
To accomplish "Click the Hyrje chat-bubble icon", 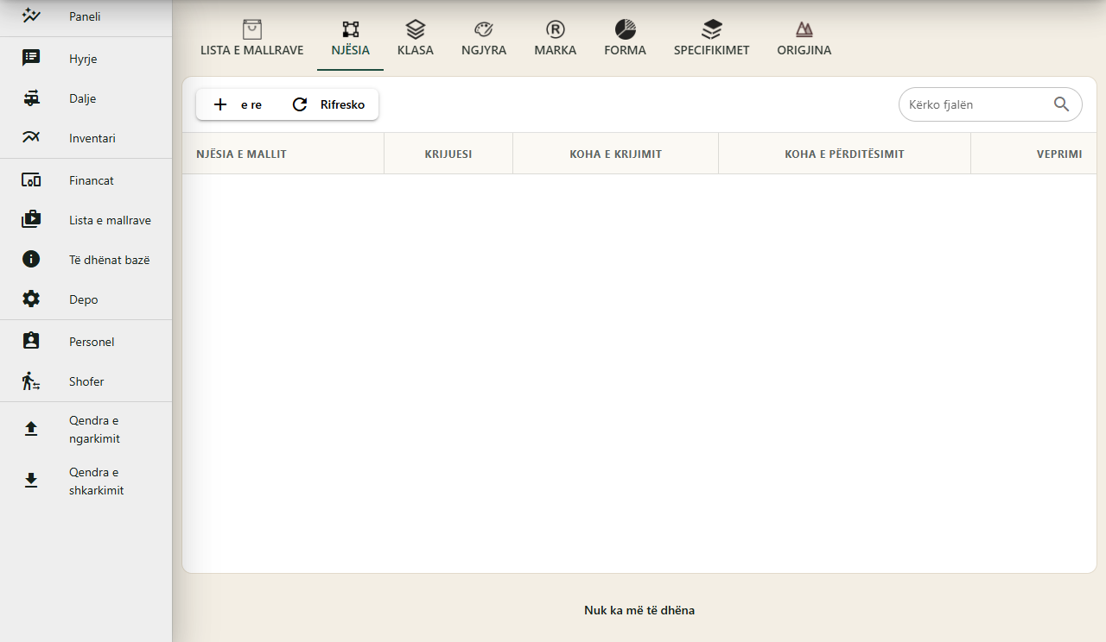I will [x=31, y=58].
